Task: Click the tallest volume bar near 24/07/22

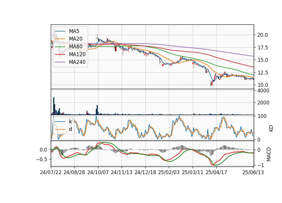Action: point(54,106)
